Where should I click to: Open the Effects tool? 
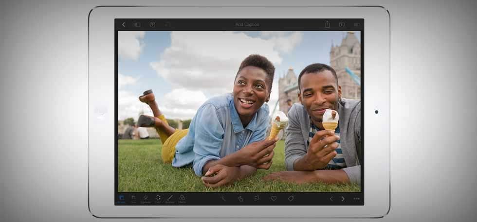tap(182, 199)
